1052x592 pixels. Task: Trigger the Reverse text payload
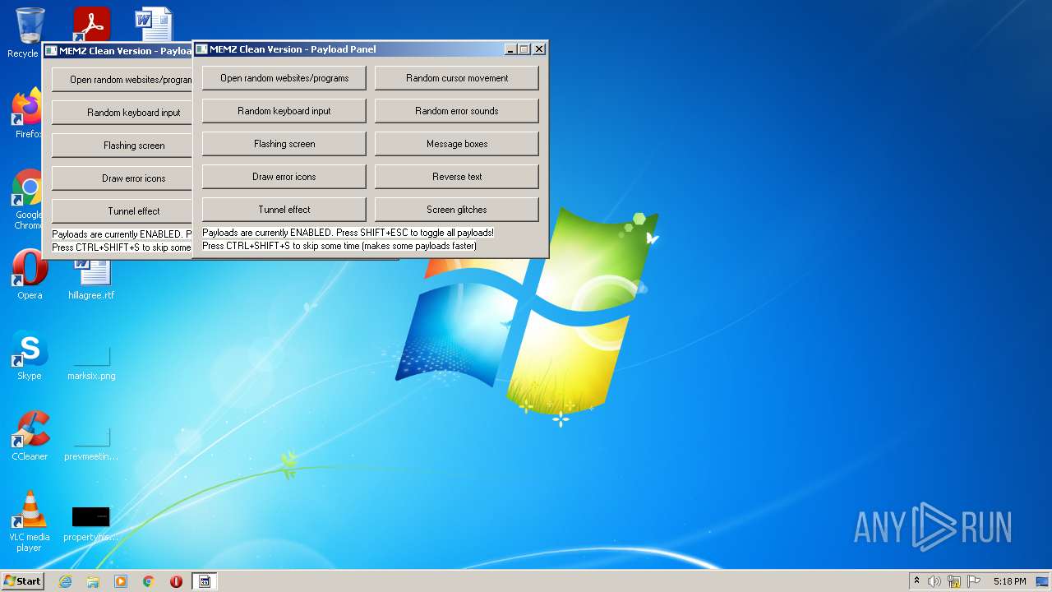tap(457, 177)
